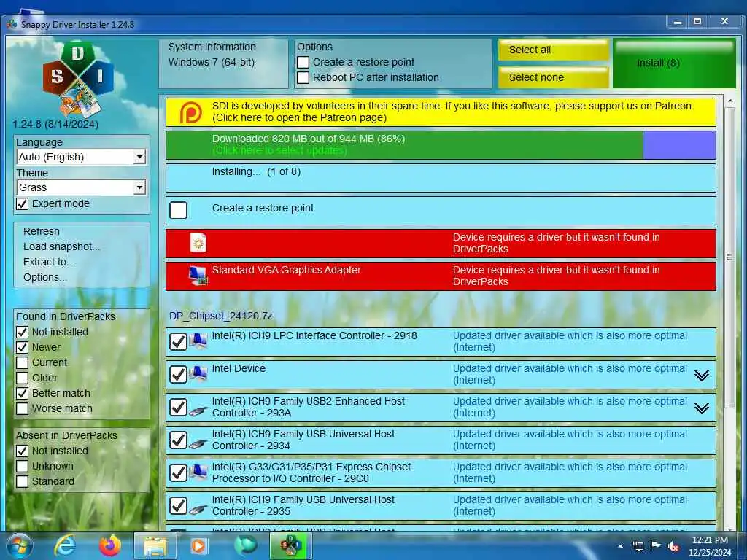Choose Load snapshot... from the side menu
The image size is (747, 560).
pyautogui.click(x=61, y=246)
